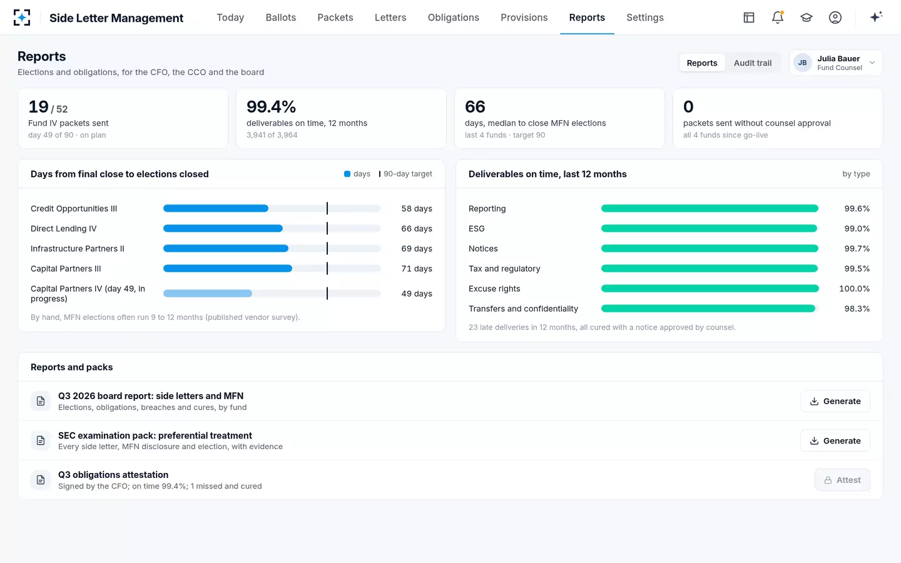Open the graduation cap learning icon

pyautogui.click(x=807, y=18)
